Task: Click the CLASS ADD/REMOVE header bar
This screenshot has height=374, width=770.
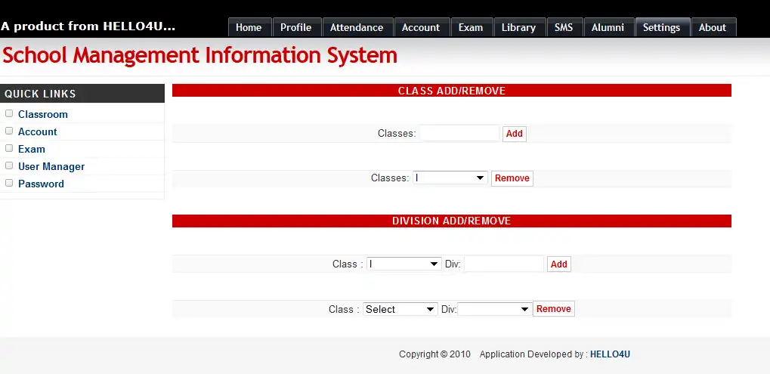Action: click(x=452, y=91)
